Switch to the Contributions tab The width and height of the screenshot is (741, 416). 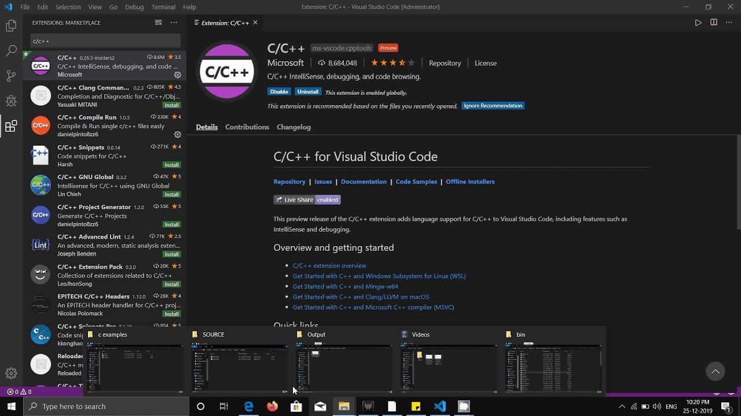click(247, 127)
